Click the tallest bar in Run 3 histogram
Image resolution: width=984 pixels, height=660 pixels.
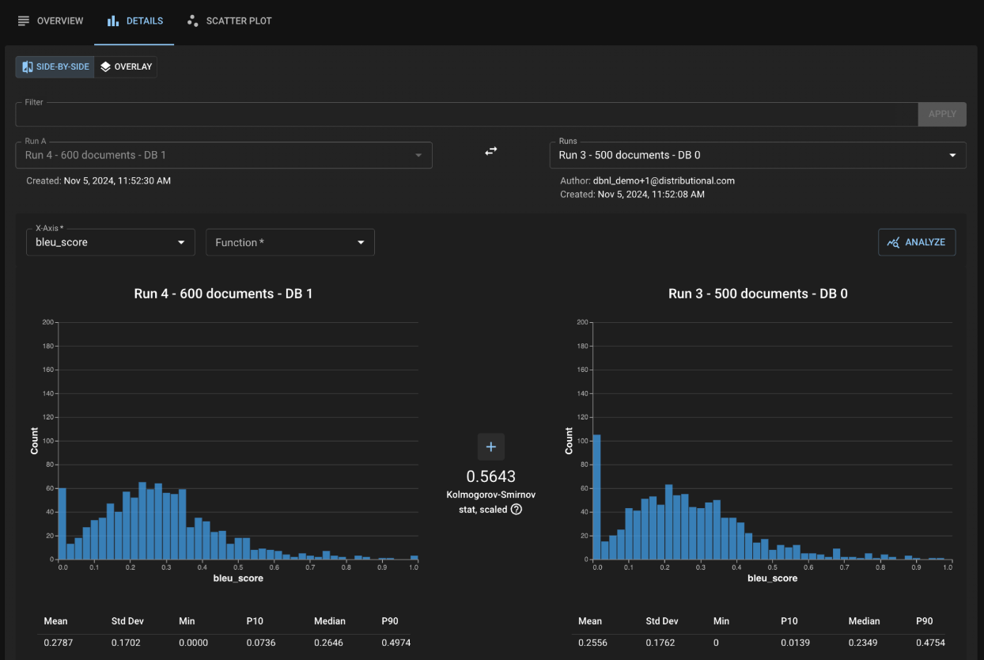(596, 497)
